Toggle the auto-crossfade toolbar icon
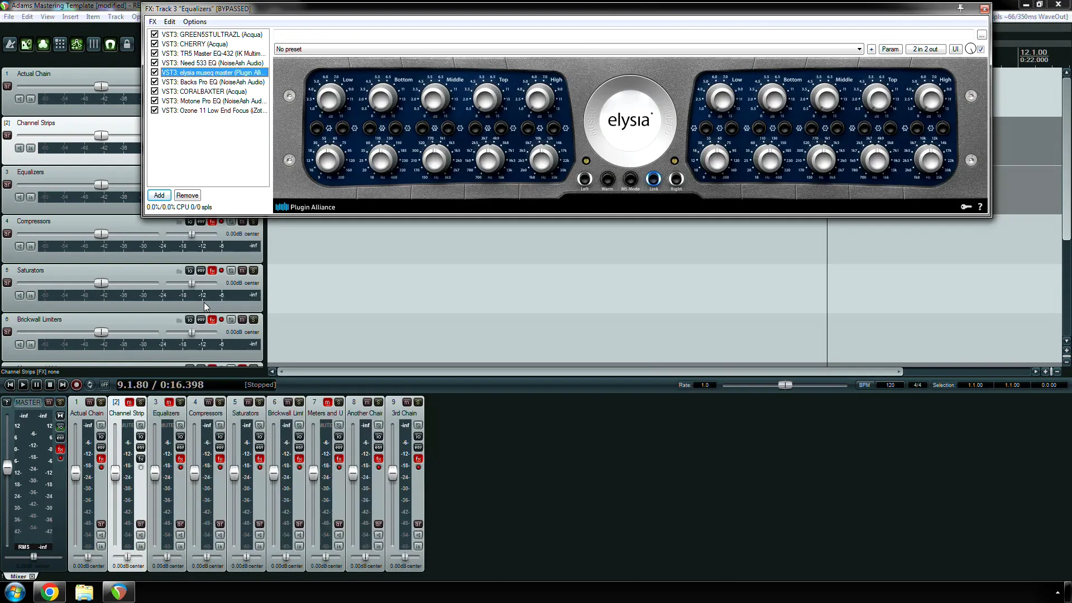Screen dimensions: 1072x603 coord(27,44)
